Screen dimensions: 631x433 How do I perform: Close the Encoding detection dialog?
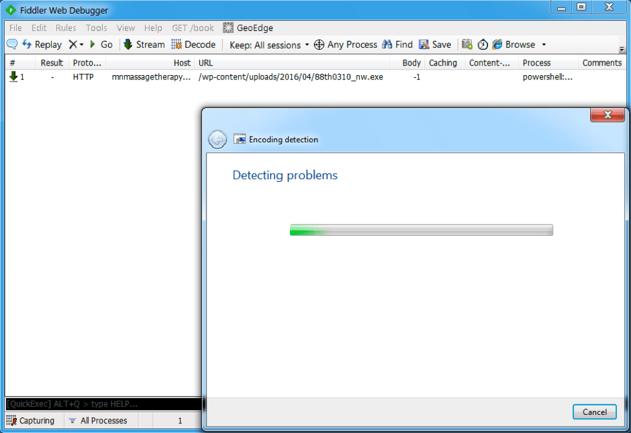click(608, 115)
